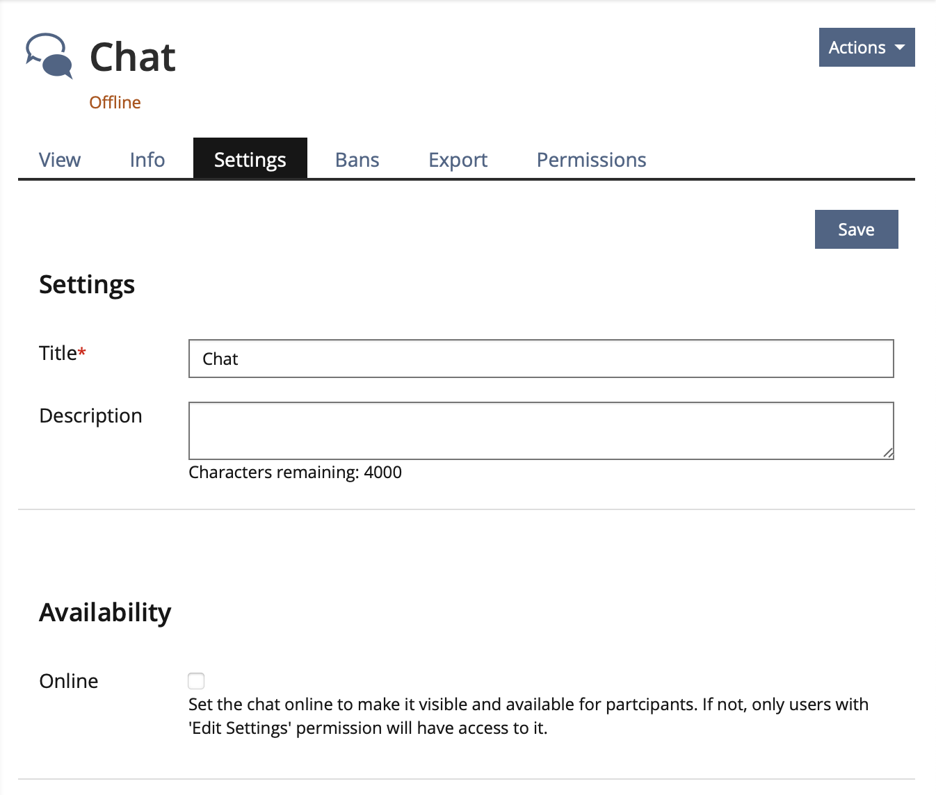936x795 pixels.
Task: Open the Info tab
Action: point(147,160)
